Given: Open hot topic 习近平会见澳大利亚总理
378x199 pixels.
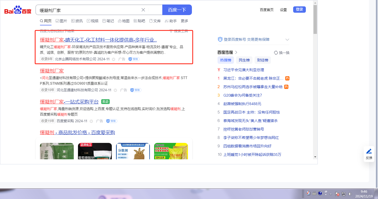Looking at the screenshot, I should [x=244, y=70].
